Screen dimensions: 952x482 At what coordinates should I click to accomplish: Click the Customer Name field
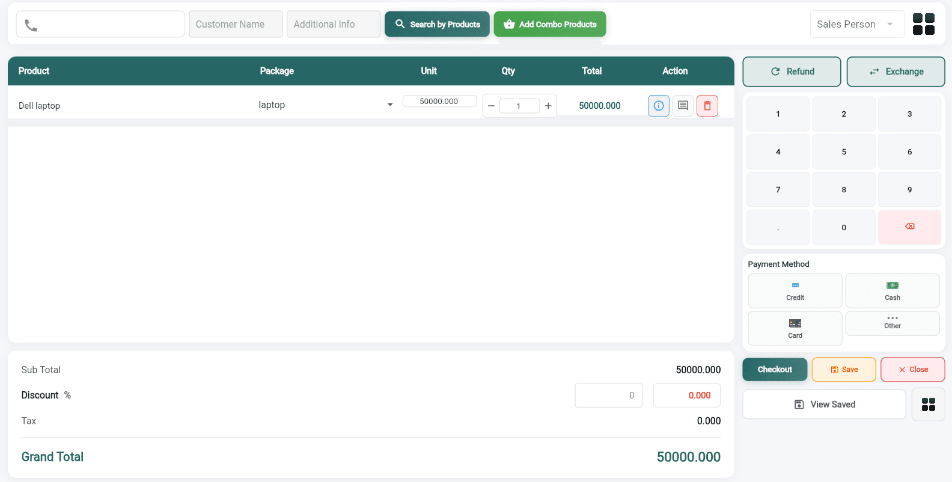236,24
